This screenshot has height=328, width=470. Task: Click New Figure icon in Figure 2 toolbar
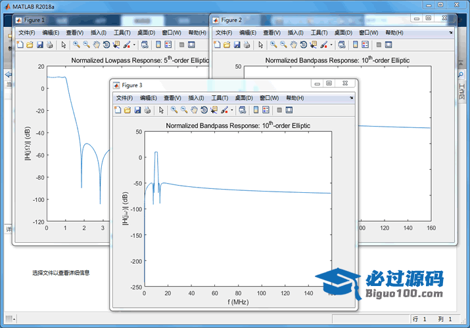click(x=218, y=45)
